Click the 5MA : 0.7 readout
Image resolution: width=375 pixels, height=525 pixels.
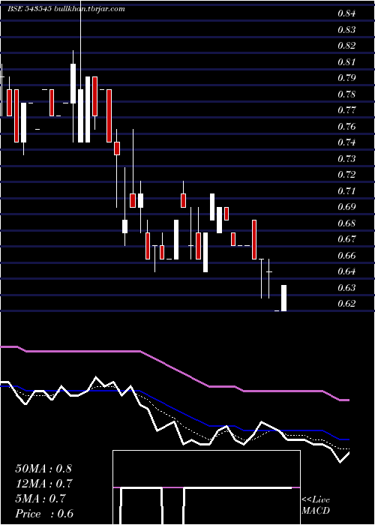[40, 499]
